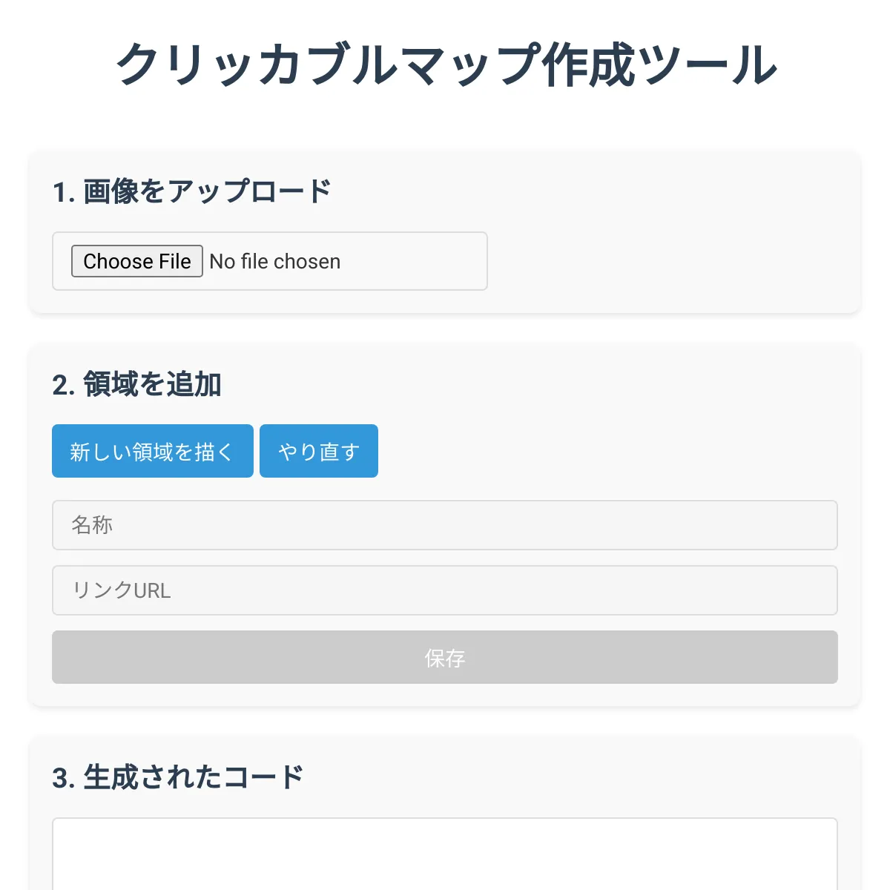The width and height of the screenshot is (890, 890).
Task: Click the grey 保存 button
Action: [445, 657]
